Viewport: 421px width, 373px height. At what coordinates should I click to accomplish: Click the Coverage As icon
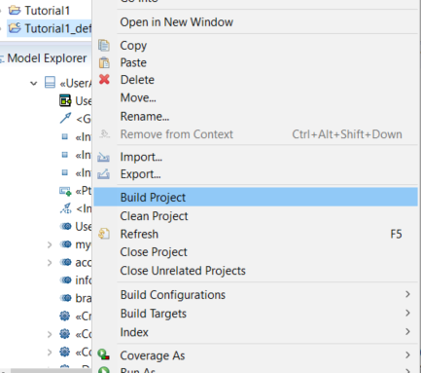click(104, 354)
